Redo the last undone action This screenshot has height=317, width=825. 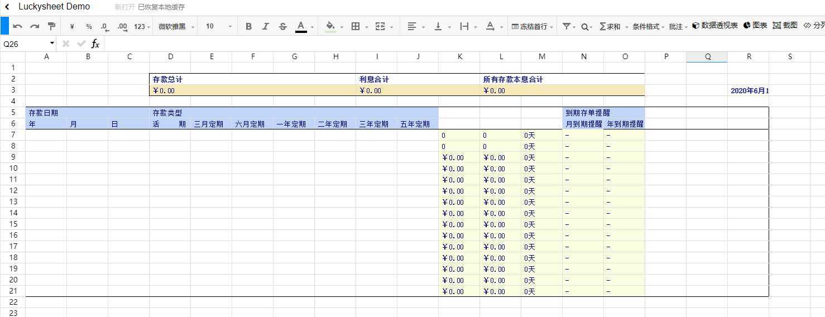35,26
